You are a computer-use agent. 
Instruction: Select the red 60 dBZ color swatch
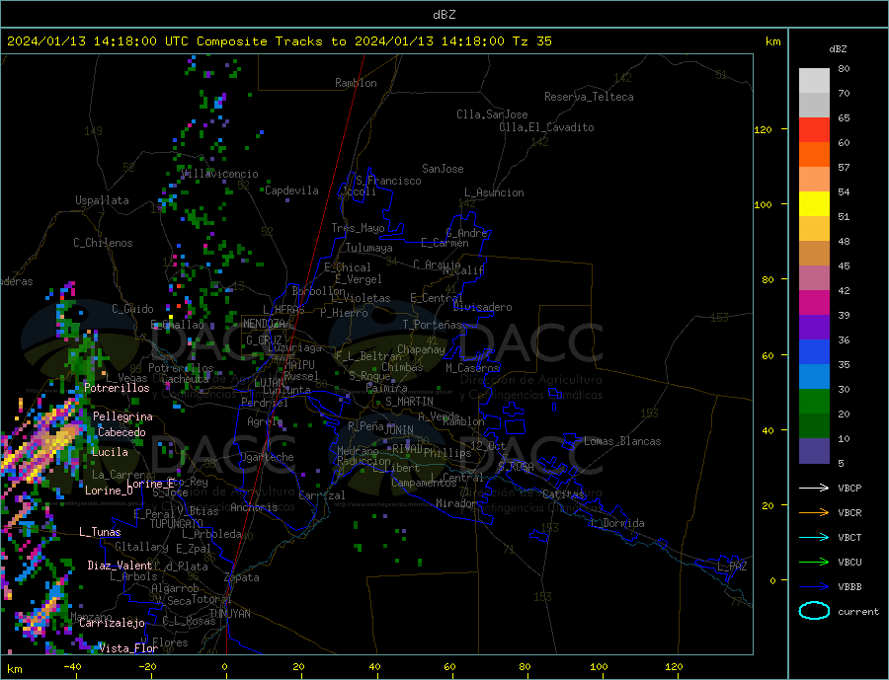[814, 129]
